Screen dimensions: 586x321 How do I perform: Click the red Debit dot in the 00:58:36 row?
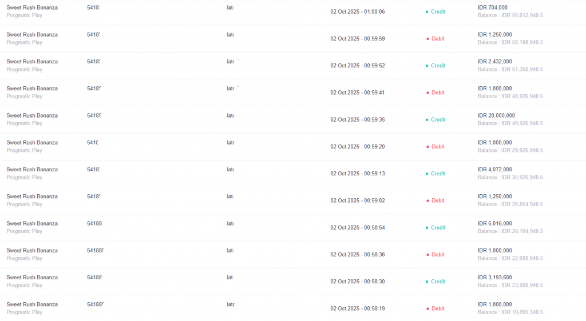(x=427, y=255)
